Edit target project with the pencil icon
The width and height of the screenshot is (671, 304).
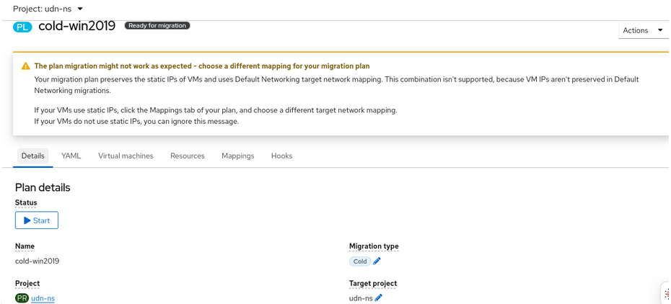pyautogui.click(x=379, y=298)
